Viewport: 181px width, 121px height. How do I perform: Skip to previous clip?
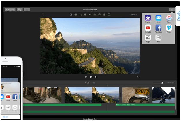pyautogui.click(x=86, y=77)
